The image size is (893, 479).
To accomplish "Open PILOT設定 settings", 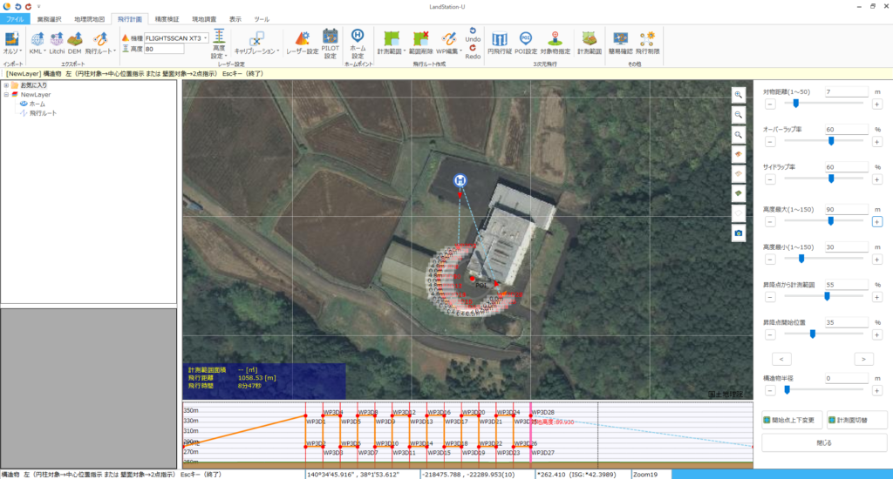I will pyautogui.click(x=331, y=39).
